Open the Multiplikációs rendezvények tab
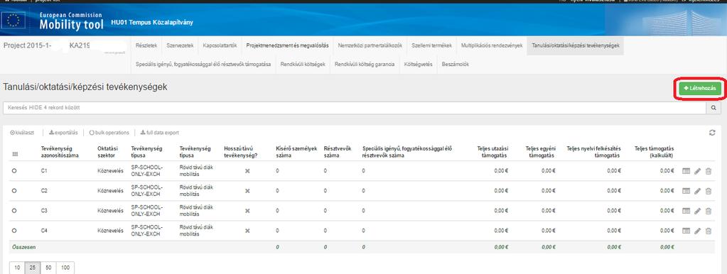Screen dimensions: 727x274 [x=492, y=46]
